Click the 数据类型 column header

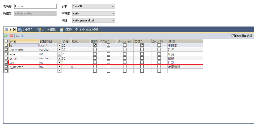[x=50, y=41]
